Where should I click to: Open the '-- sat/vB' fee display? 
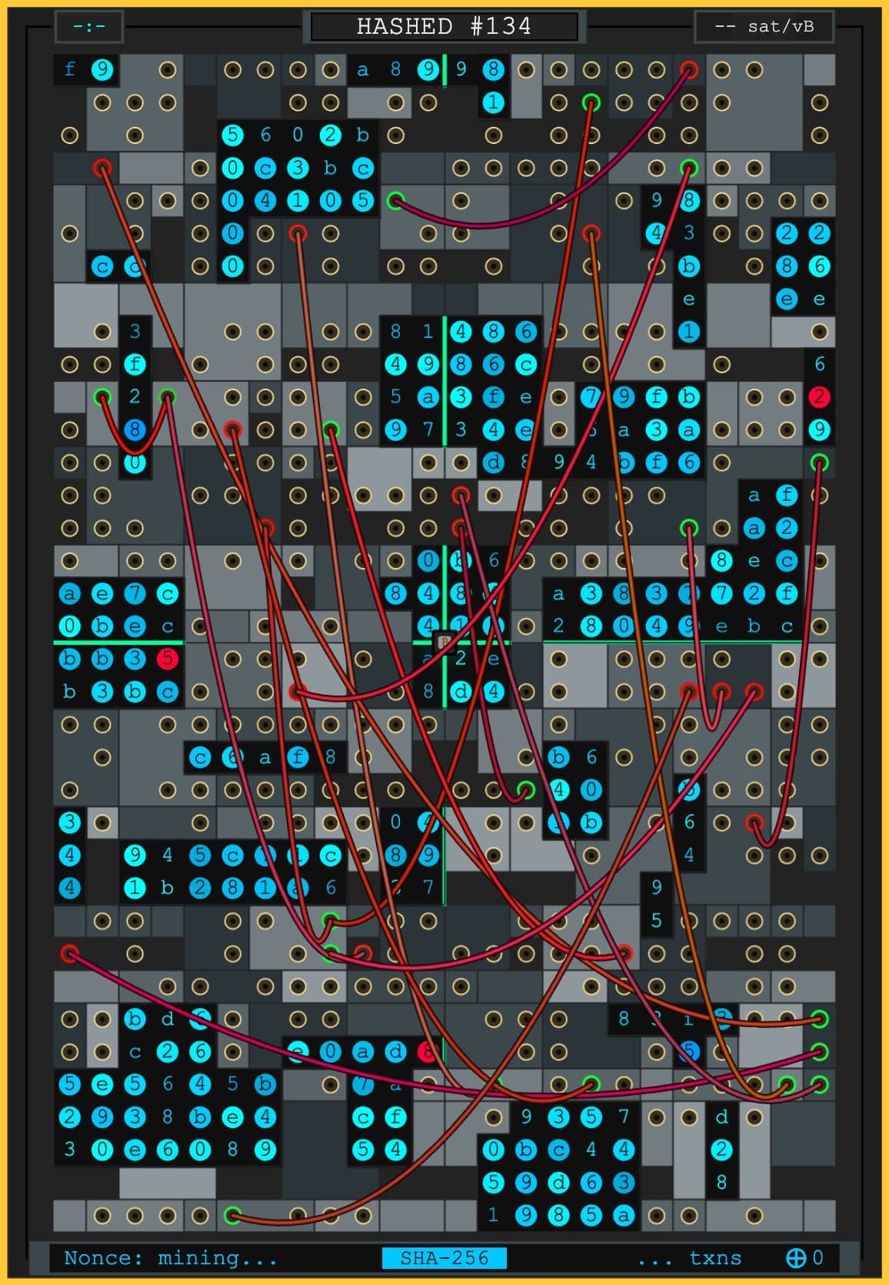[764, 26]
